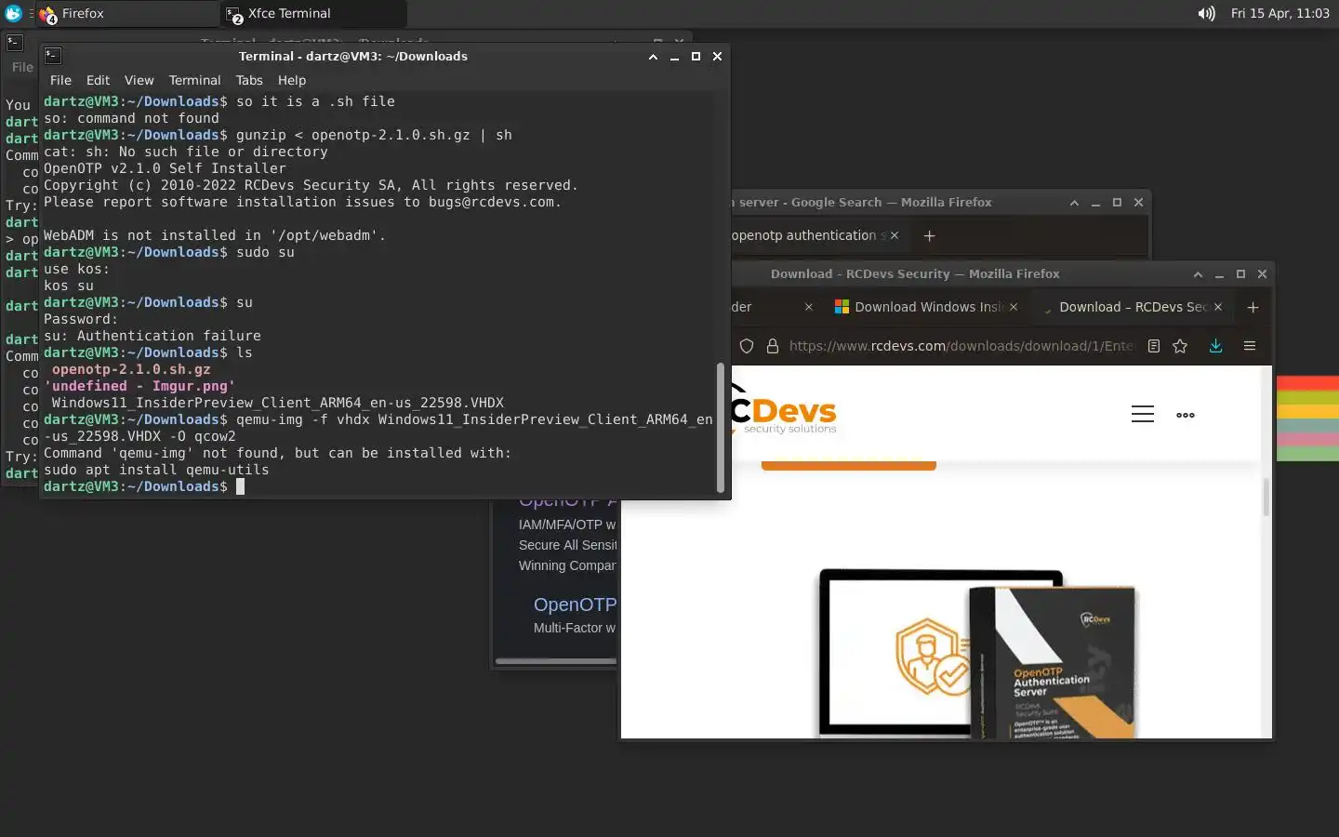Image resolution: width=1339 pixels, height=837 pixels.
Task: Click OpenOTP Authentication Server product box image
Action: (x=1053, y=662)
